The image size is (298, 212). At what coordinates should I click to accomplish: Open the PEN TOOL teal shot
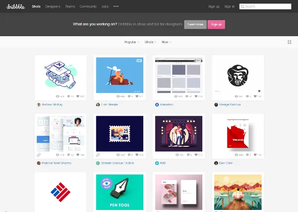[120, 192]
